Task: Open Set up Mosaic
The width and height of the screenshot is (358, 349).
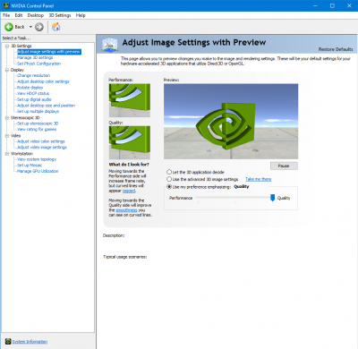Action: (x=30, y=166)
